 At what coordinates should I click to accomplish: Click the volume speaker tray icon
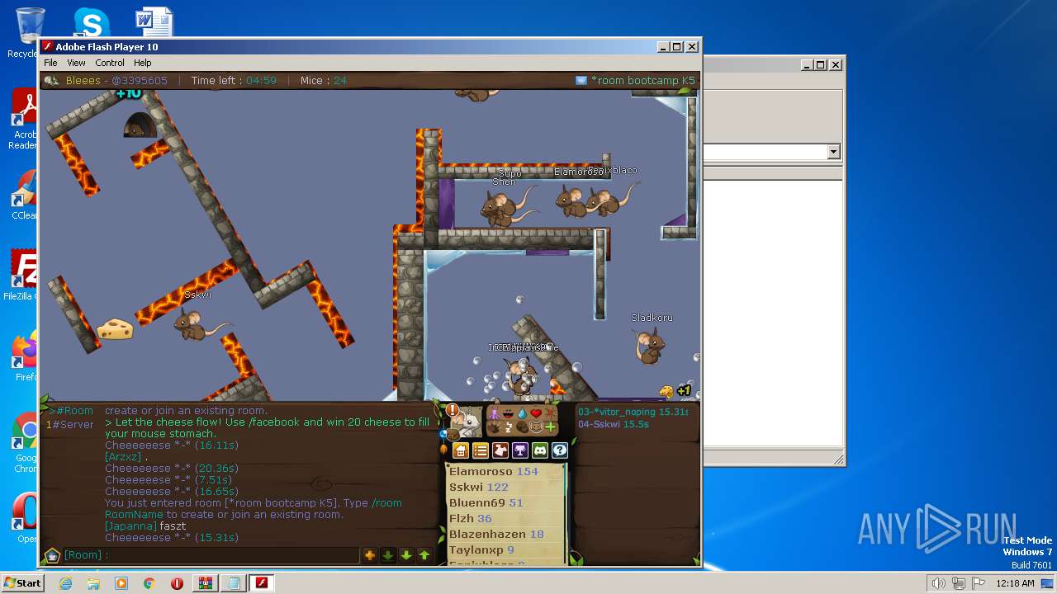pos(938,583)
